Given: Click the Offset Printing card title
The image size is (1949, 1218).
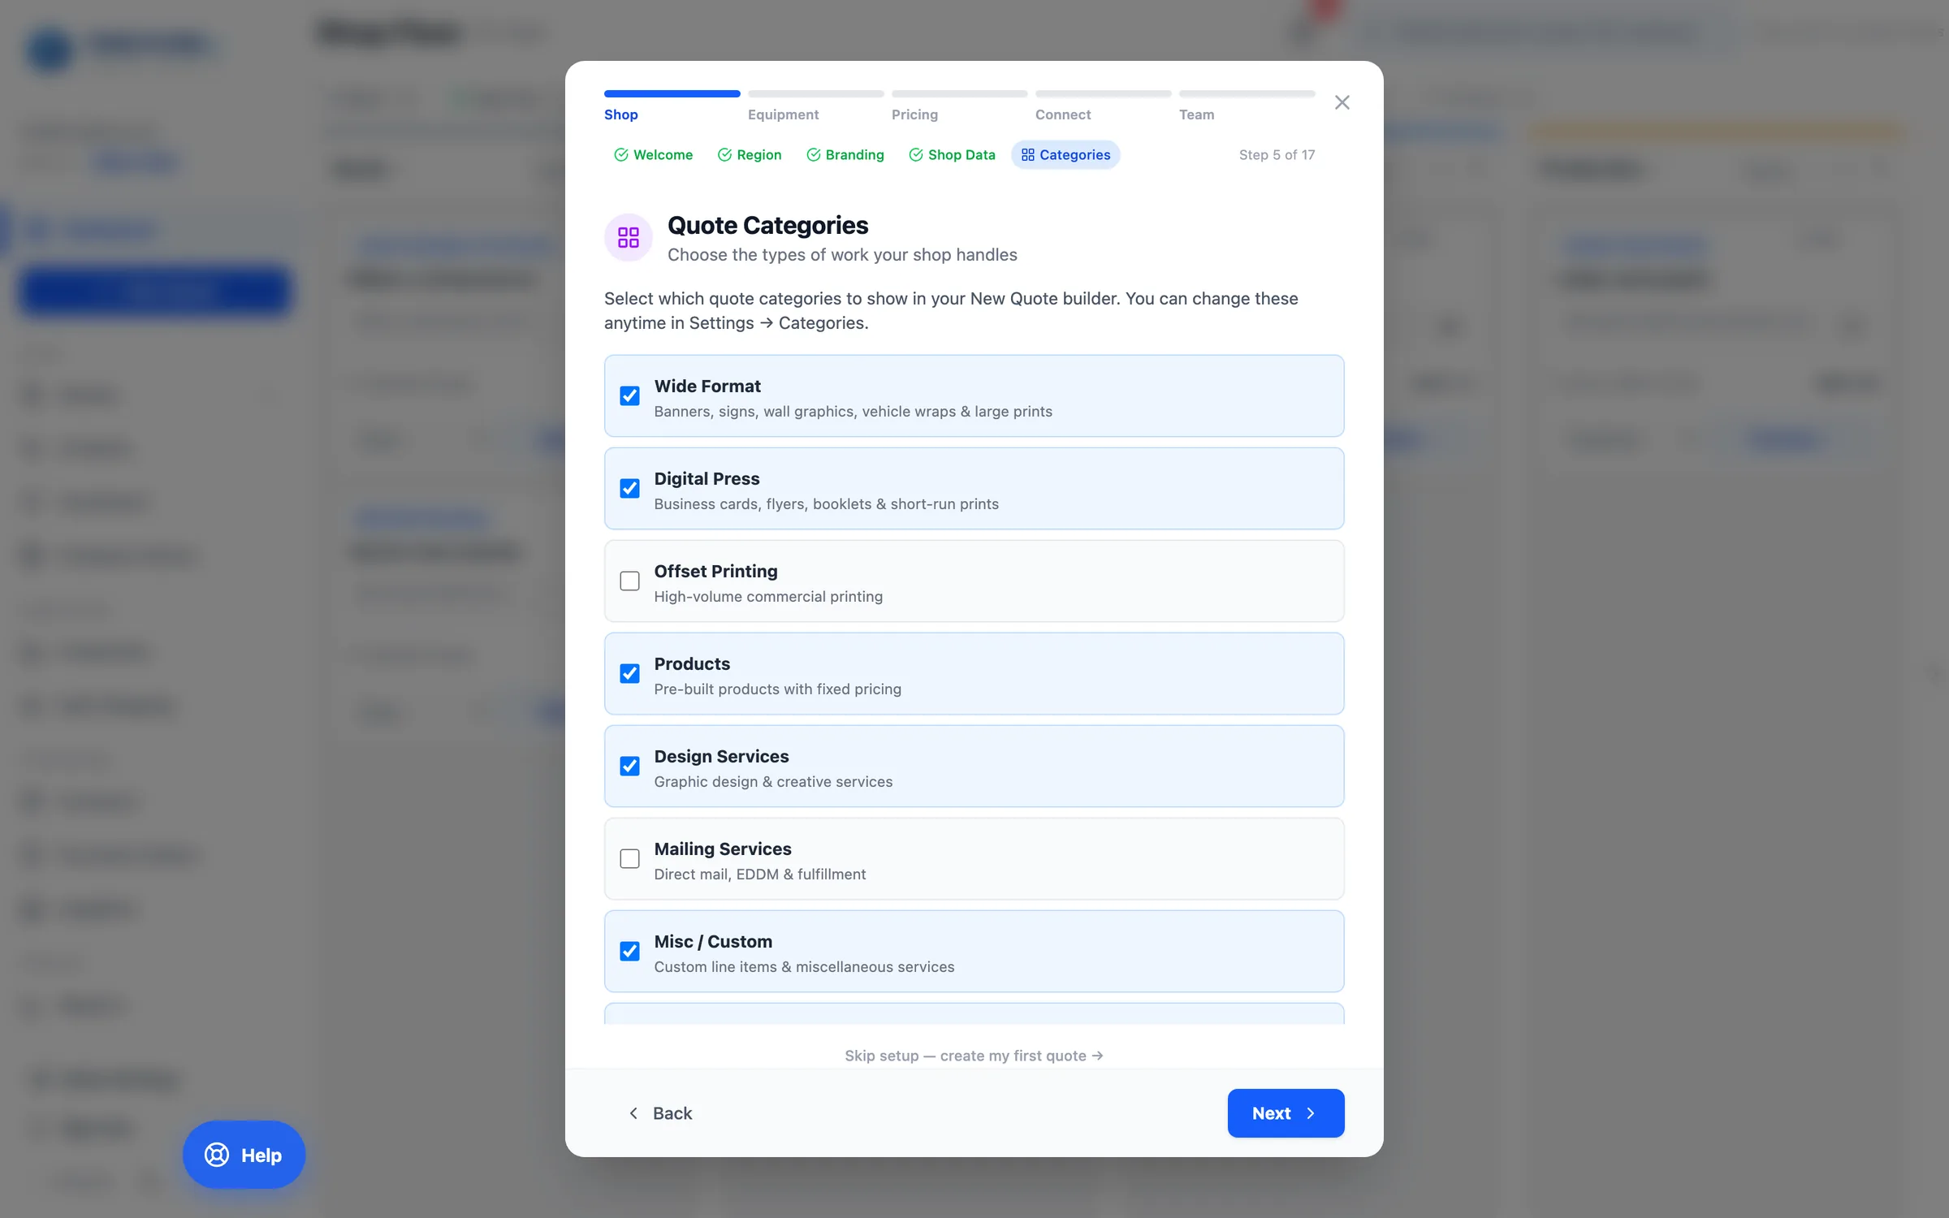Looking at the screenshot, I should click(715, 571).
